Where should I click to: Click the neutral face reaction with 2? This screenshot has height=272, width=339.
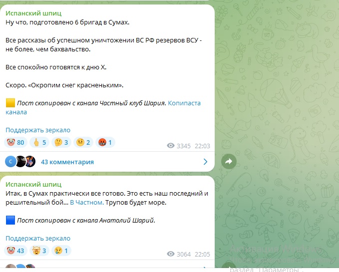[83, 142]
